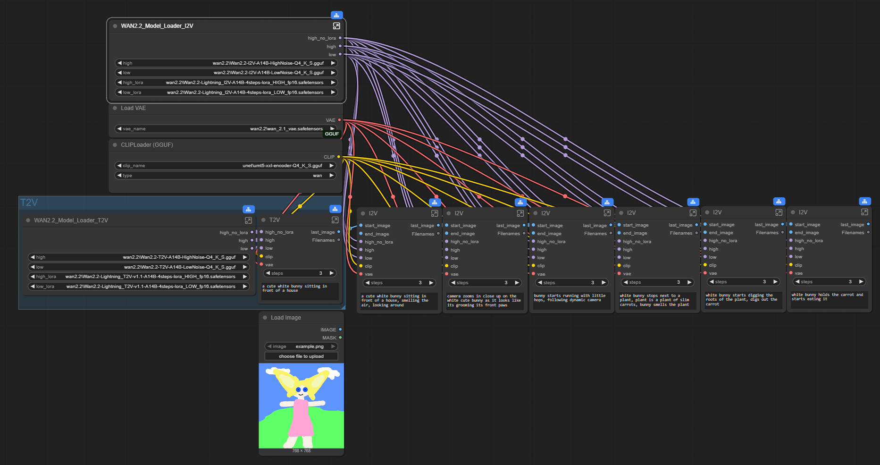
Task: Click the T2V prompt text about bunny sitting
Action: point(300,290)
